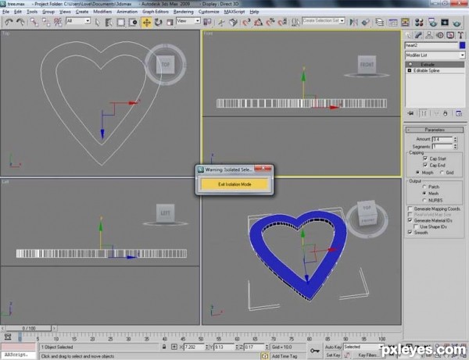Click the Rectangular Selection Region icon

tap(121, 22)
